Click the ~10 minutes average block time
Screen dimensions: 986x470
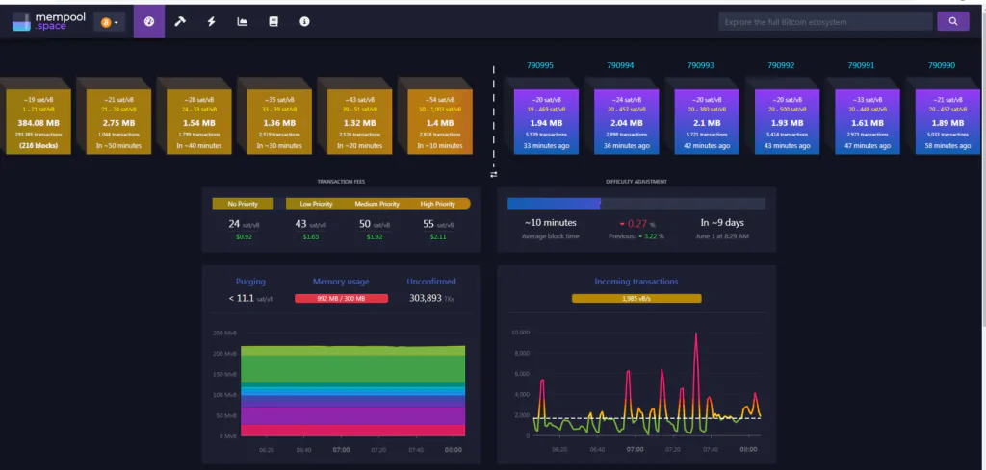[x=550, y=223]
